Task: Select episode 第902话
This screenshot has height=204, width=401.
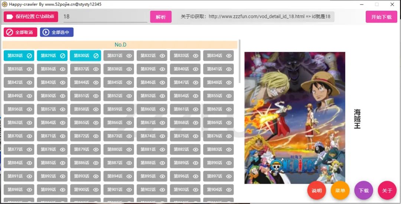Action: pyautogui.click(x=152, y=190)
